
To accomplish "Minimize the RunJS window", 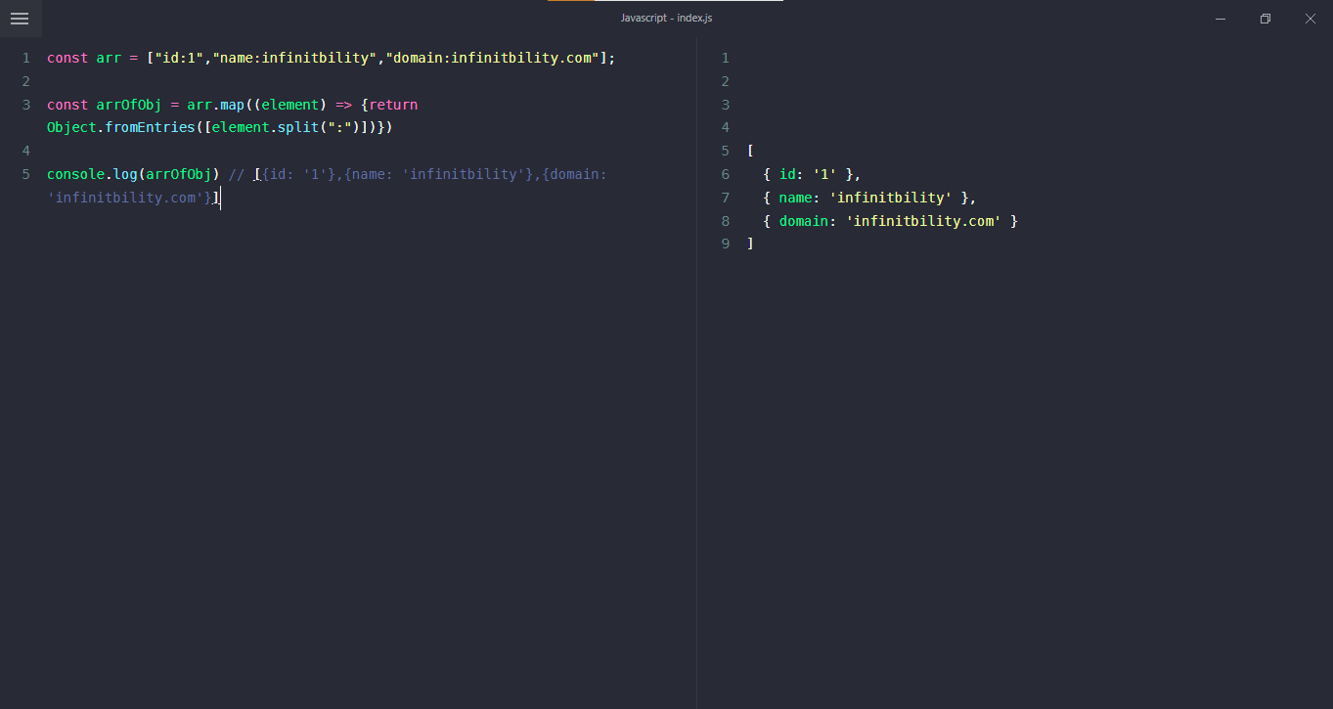I will pyautogui.click(x=1221, y=19).
